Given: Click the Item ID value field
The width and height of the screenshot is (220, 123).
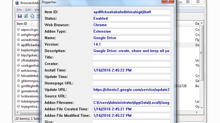Looking at the screenshot, I should [131, 12].
